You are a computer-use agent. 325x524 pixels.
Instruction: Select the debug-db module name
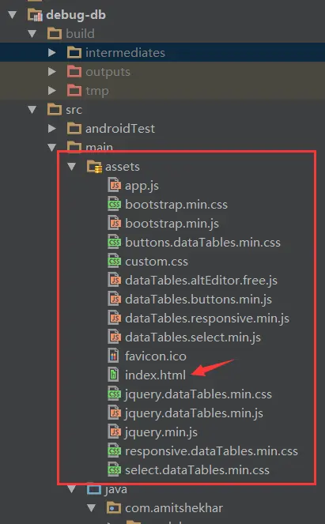(x=76, y=15)
